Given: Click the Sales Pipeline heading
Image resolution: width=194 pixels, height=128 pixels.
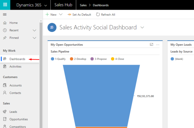Looking at the screenshot, I should [60, 52].
